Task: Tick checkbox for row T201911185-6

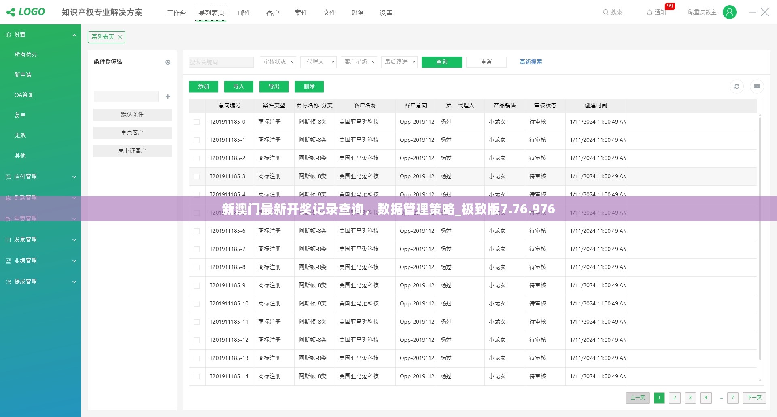Action: [x=197, y=231]
